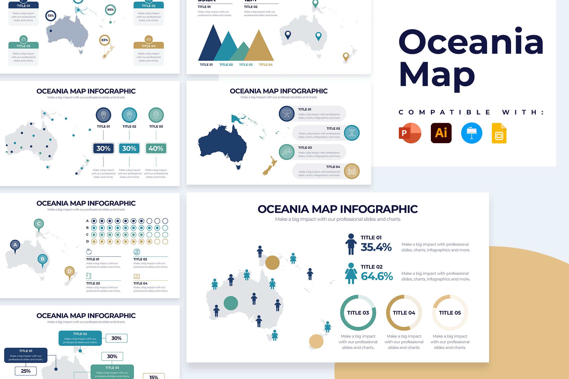The image size is (569, 379).
Task: Click the PowerPoint compatibility icon
Action: pyautogui.click(x=410, y=133)
